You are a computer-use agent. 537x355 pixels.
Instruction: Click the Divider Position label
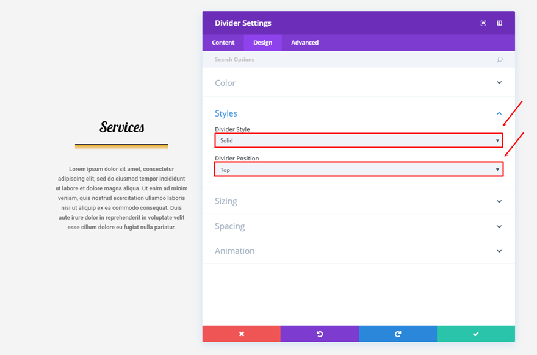[237, 158]
